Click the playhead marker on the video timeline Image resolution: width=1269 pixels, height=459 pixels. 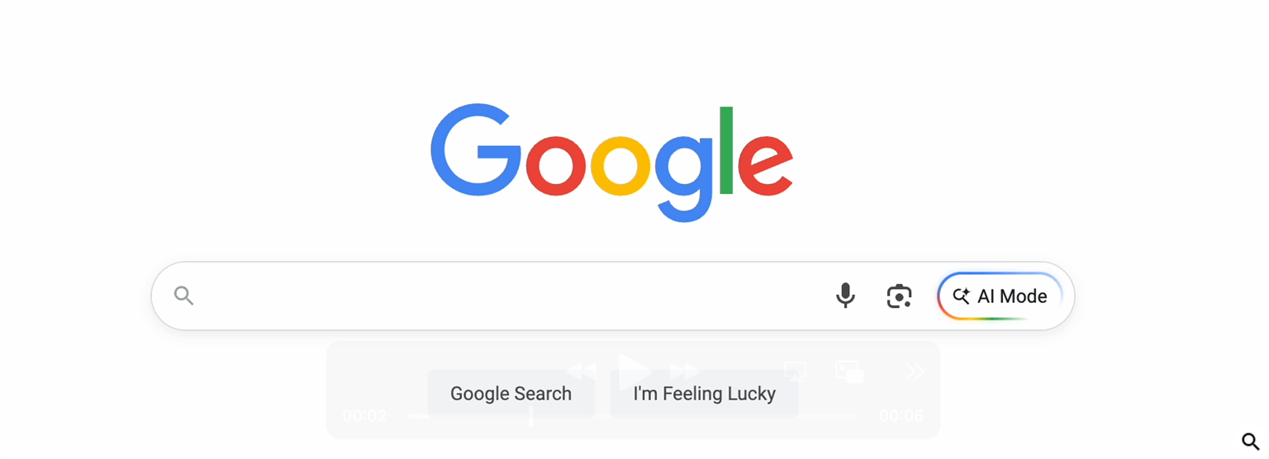point(531,417)
